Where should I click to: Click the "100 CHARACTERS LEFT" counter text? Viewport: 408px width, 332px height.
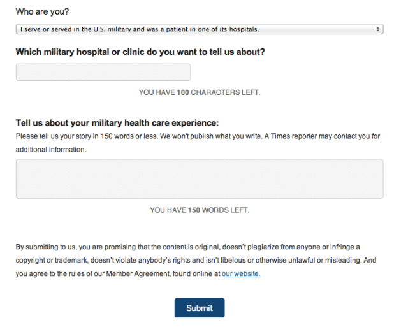point(199,92)
